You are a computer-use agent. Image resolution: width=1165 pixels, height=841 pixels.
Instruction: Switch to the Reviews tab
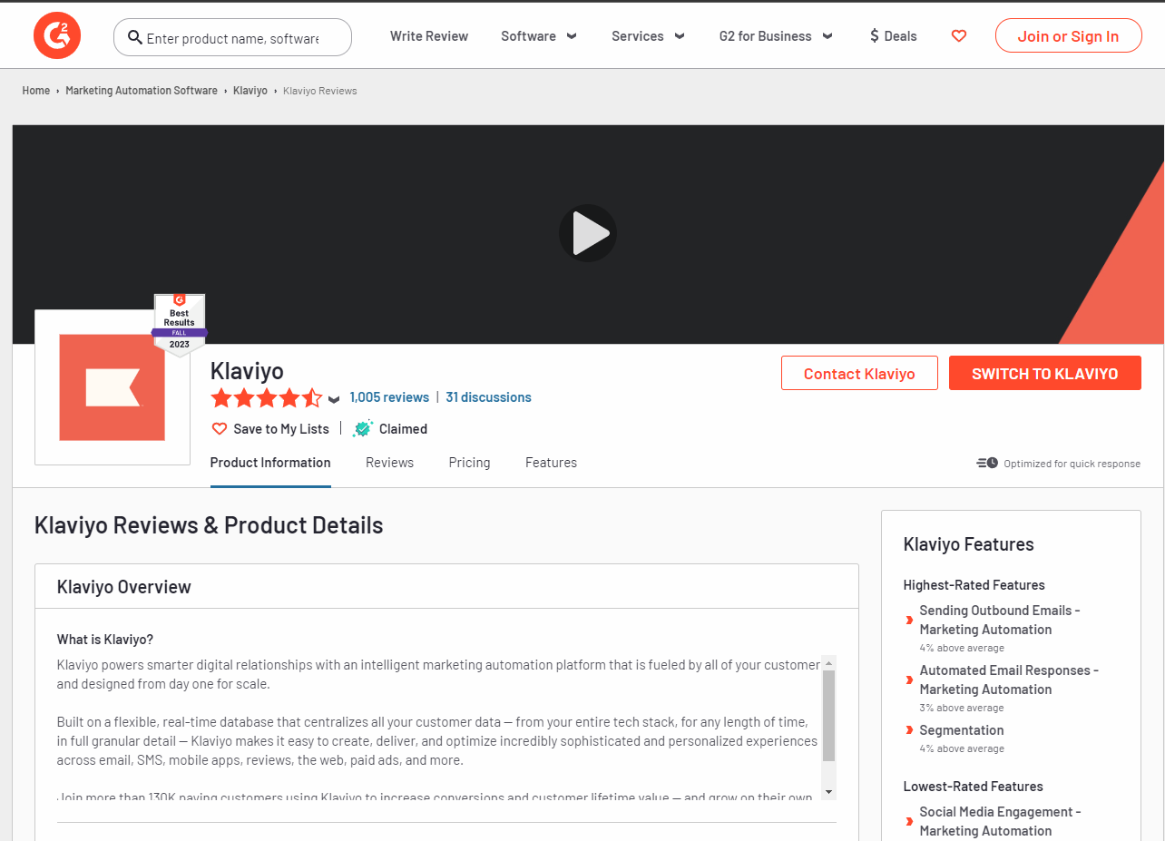click(x=389, y=463)
